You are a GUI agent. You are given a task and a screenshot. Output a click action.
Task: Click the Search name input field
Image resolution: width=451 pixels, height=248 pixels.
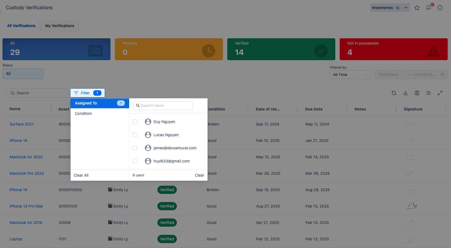(164, 106)
